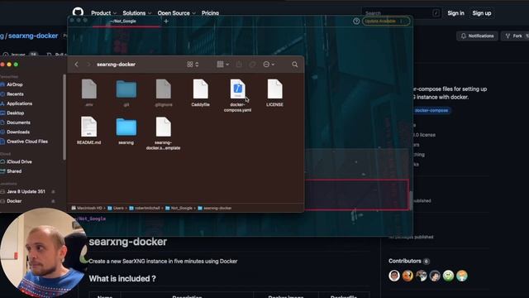Click the Finder tags button

click(x=252, y=65)
